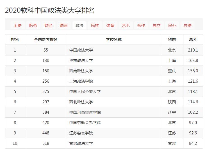
Task: Open the 主榜 tab
Action: (x=17, y=25)
